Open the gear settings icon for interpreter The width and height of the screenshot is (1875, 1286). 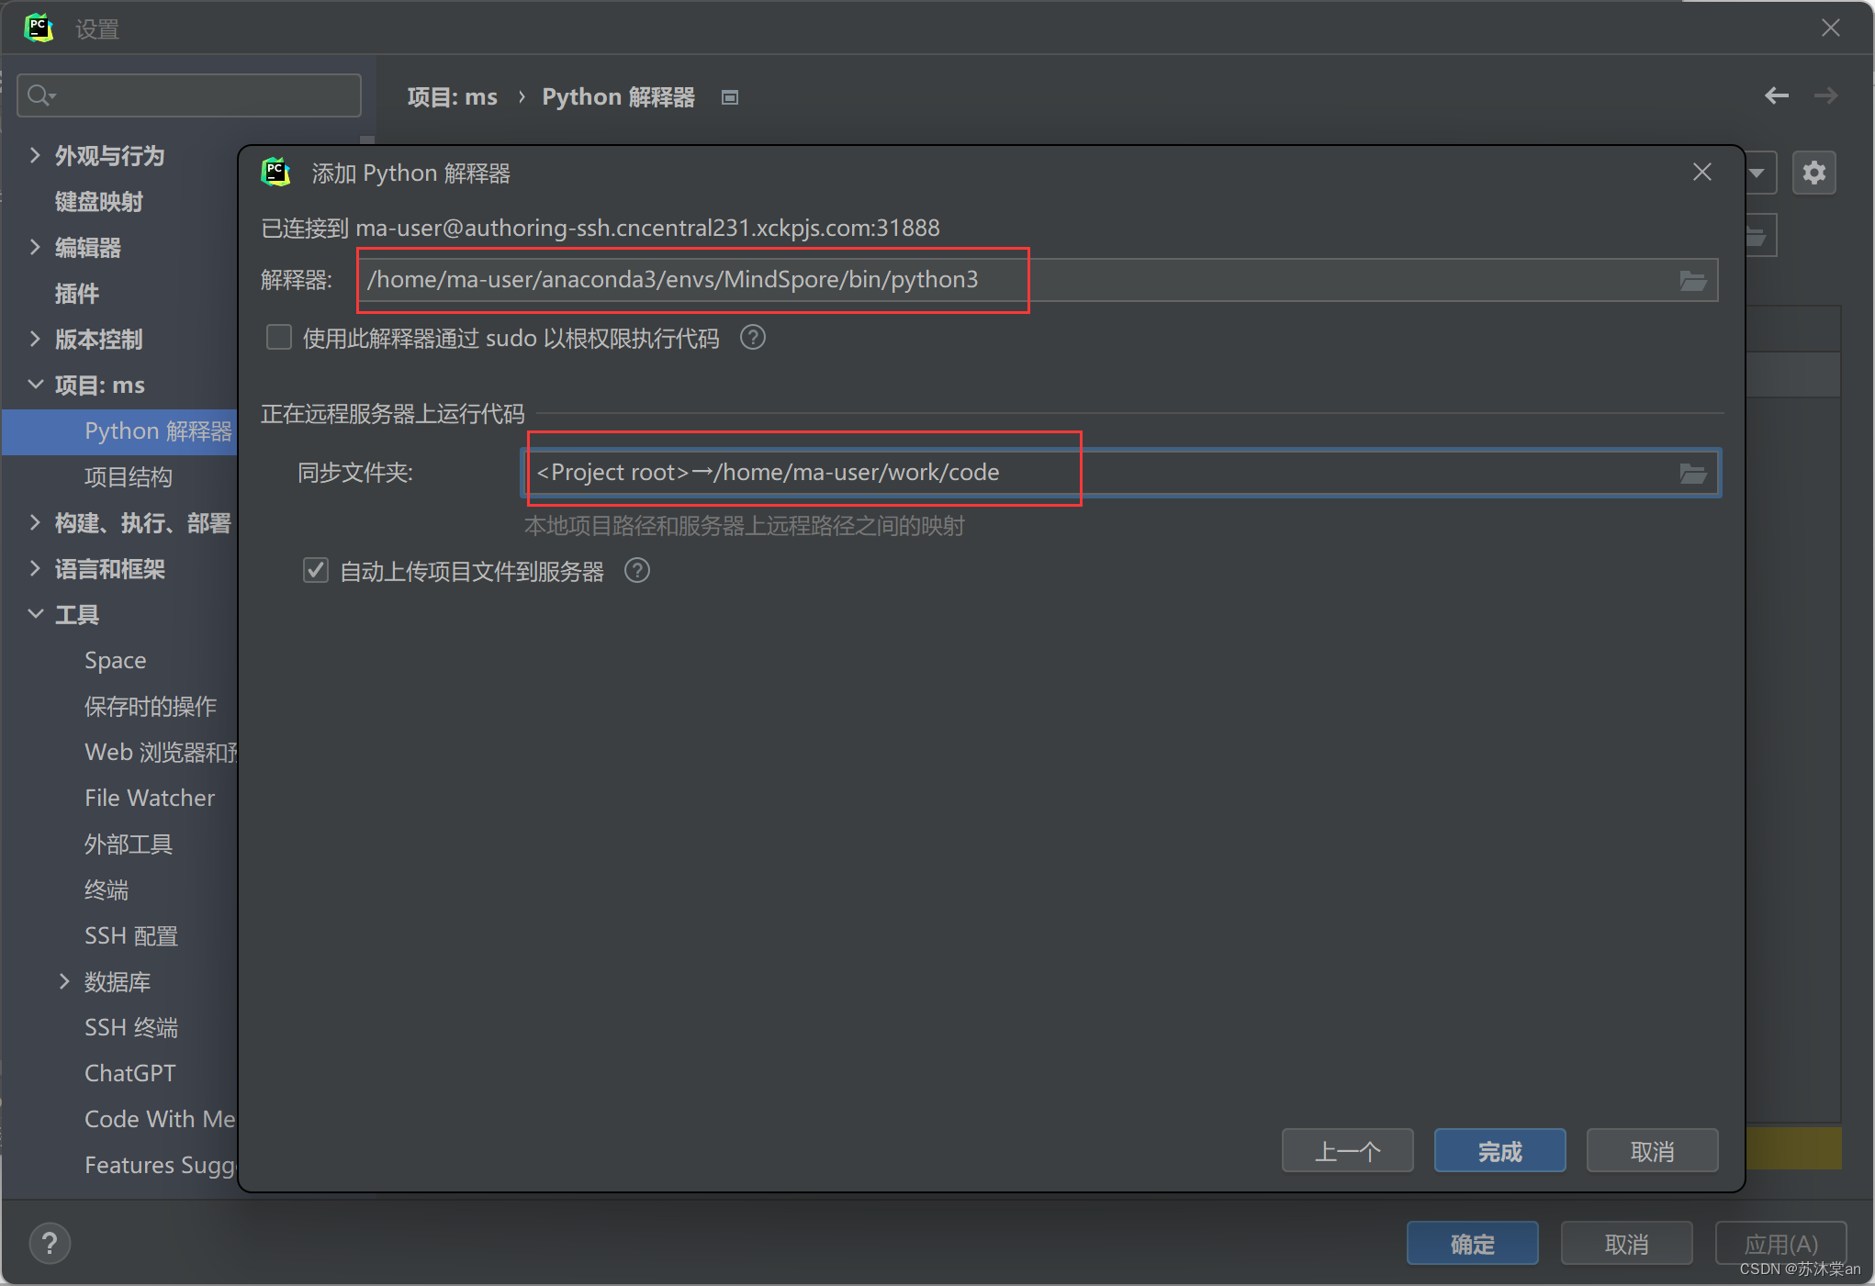[1813, 173]
